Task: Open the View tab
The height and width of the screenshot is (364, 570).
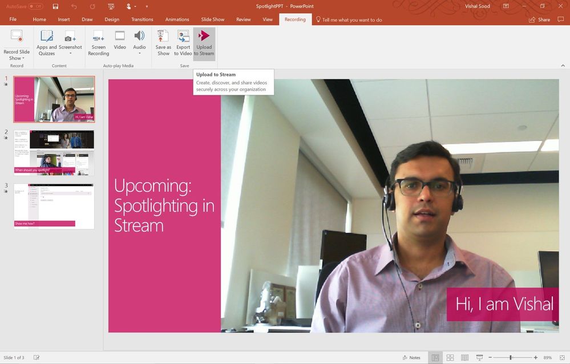Action: coord(268,19)
